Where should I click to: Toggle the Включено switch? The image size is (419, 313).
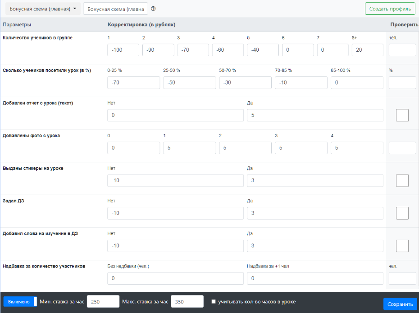point(20,301)
